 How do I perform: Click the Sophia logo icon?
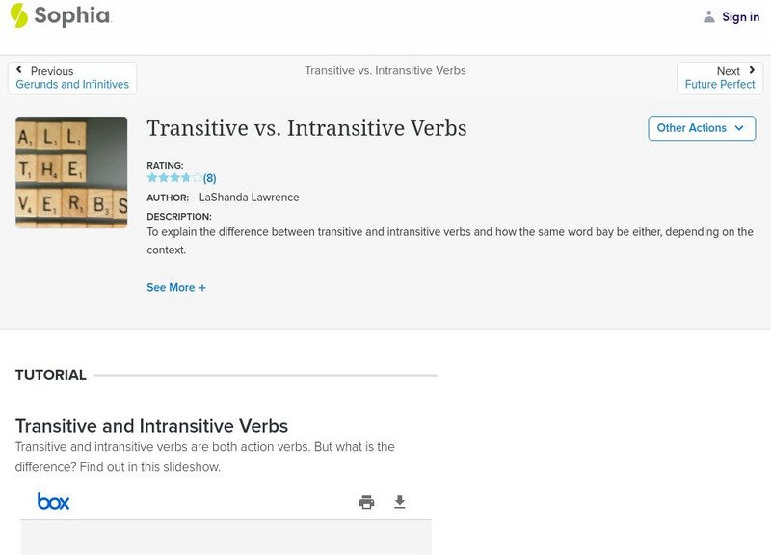click(x=19, y=15)
